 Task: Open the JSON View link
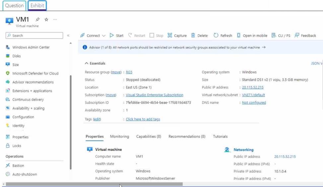317,63
